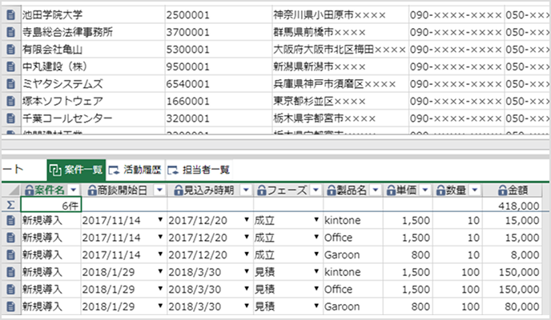Open record icon for 塚本ソフトウェア row
551x320 pixels.
(x=11, y=101)
